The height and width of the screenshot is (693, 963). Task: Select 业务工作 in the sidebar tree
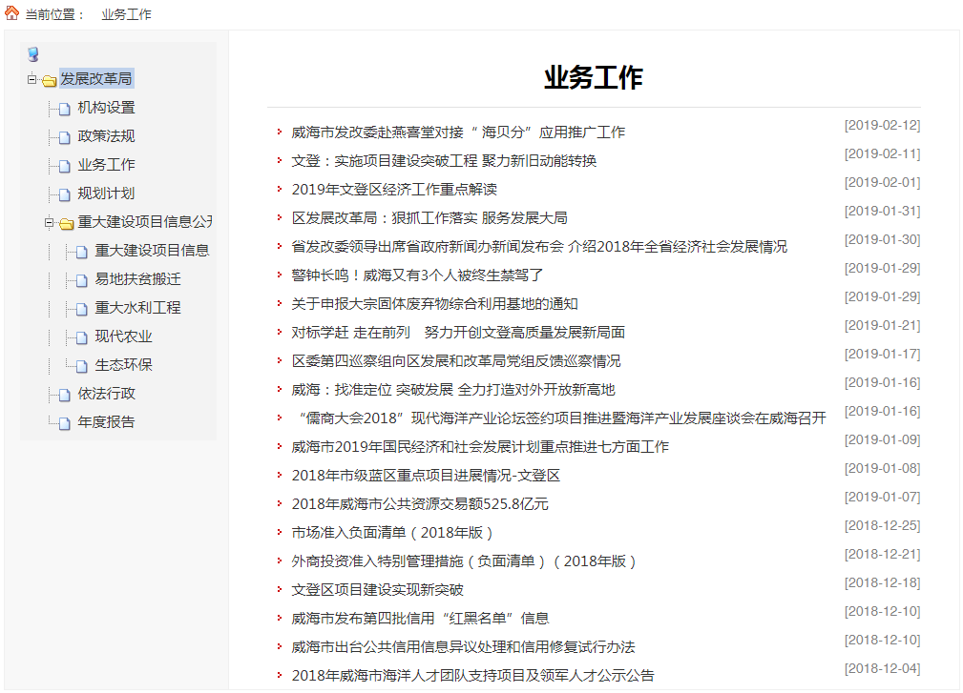[x=106, y=165]
